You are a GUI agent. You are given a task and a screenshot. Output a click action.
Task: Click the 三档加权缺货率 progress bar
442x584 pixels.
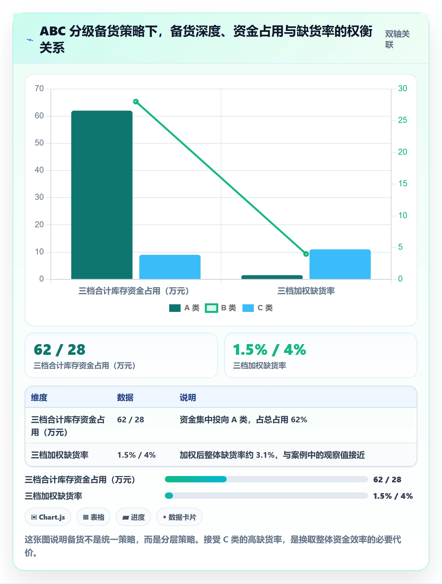coord(266,496)
